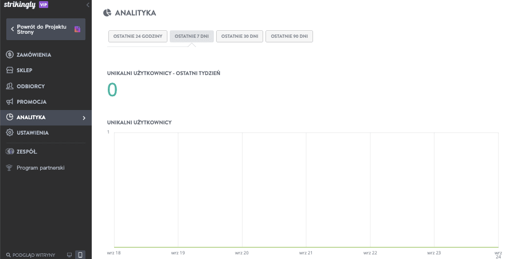Click the Analityka header pie icon
Screen dimensions: 508x259
[x=107, y=13]
